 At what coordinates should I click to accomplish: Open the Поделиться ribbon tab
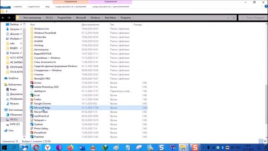(x=33, y=7)
